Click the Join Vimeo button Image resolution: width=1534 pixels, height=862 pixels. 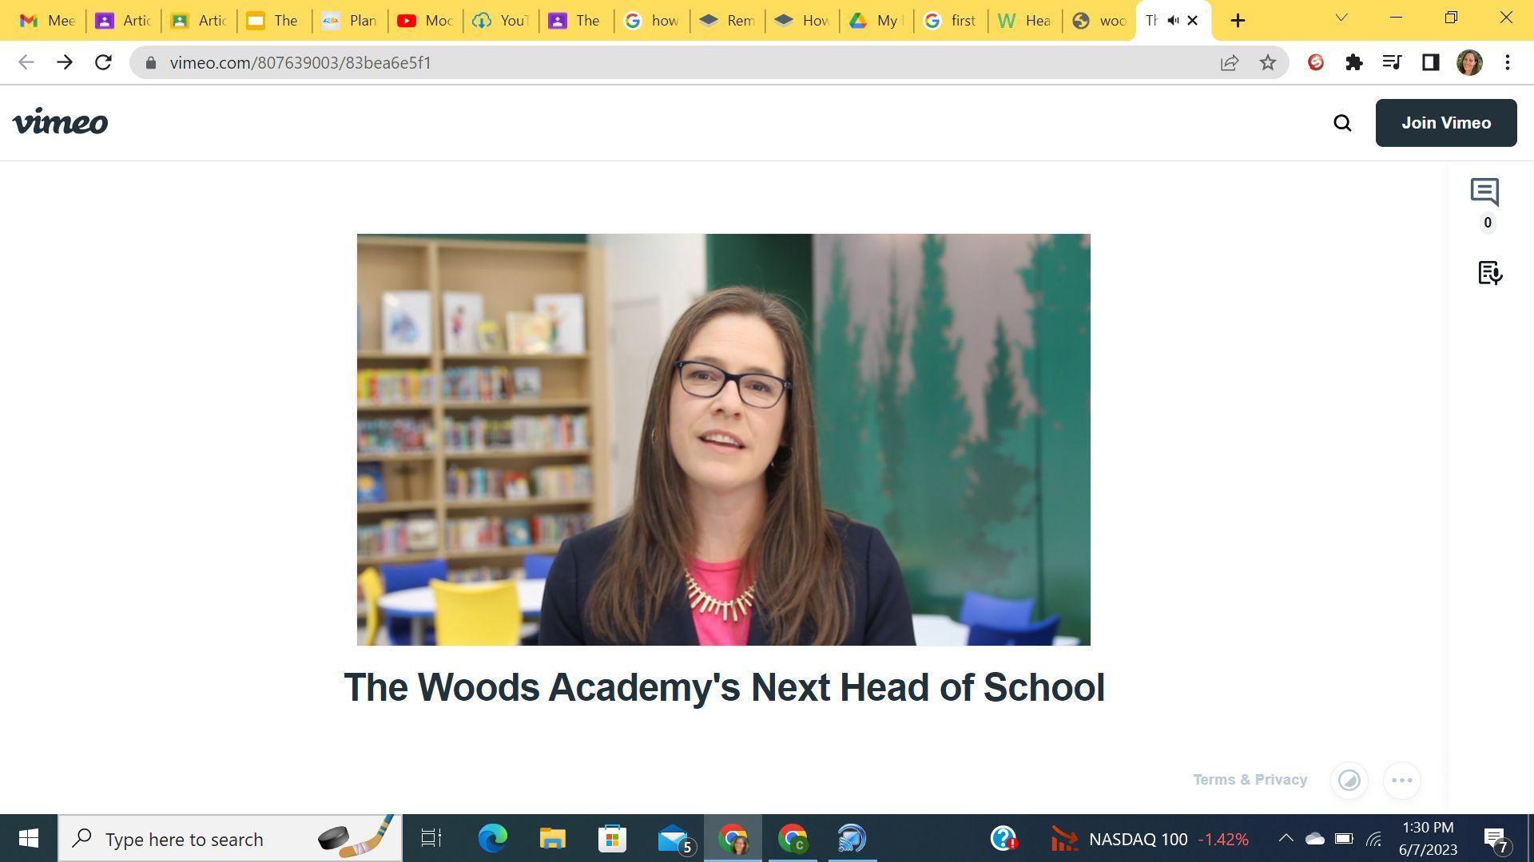[1445, 123]
